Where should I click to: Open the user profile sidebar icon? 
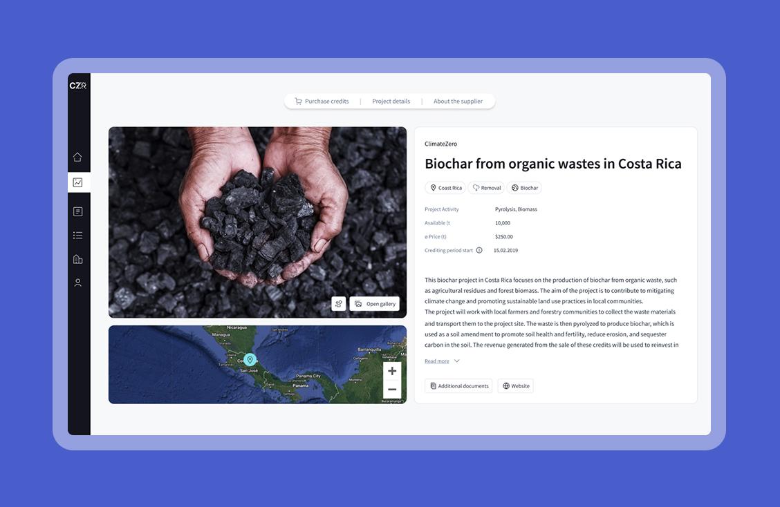77,283
